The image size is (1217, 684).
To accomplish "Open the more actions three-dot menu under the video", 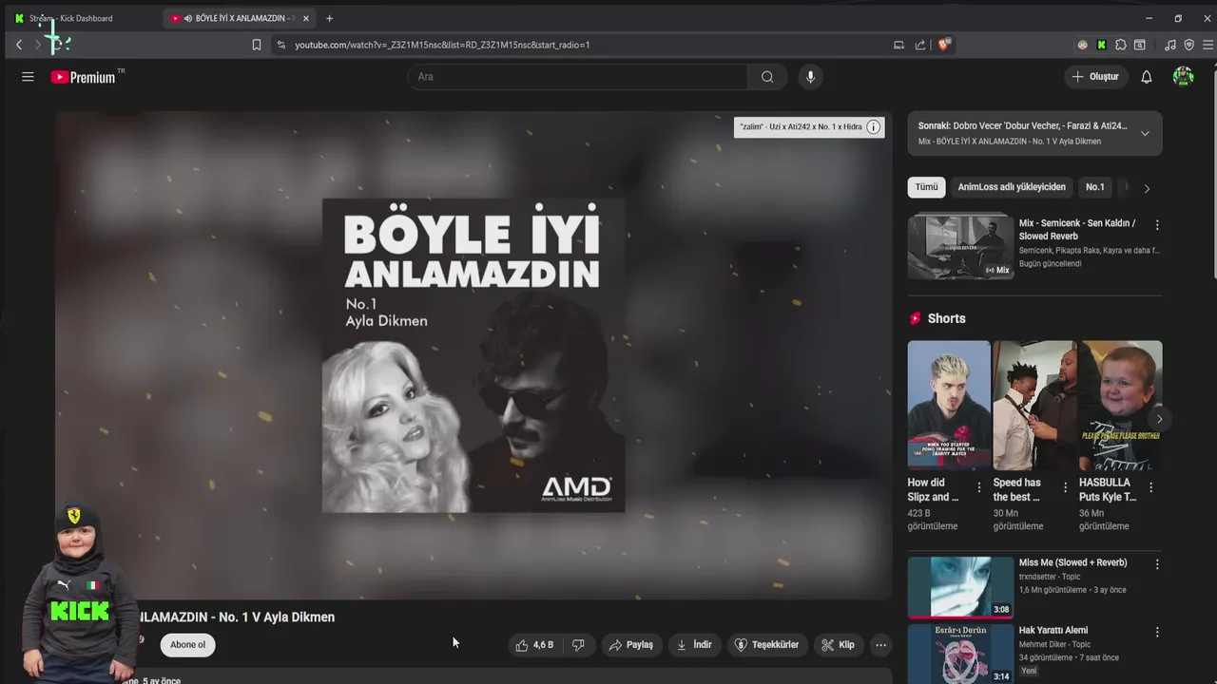I will click(x=880, y=645).
